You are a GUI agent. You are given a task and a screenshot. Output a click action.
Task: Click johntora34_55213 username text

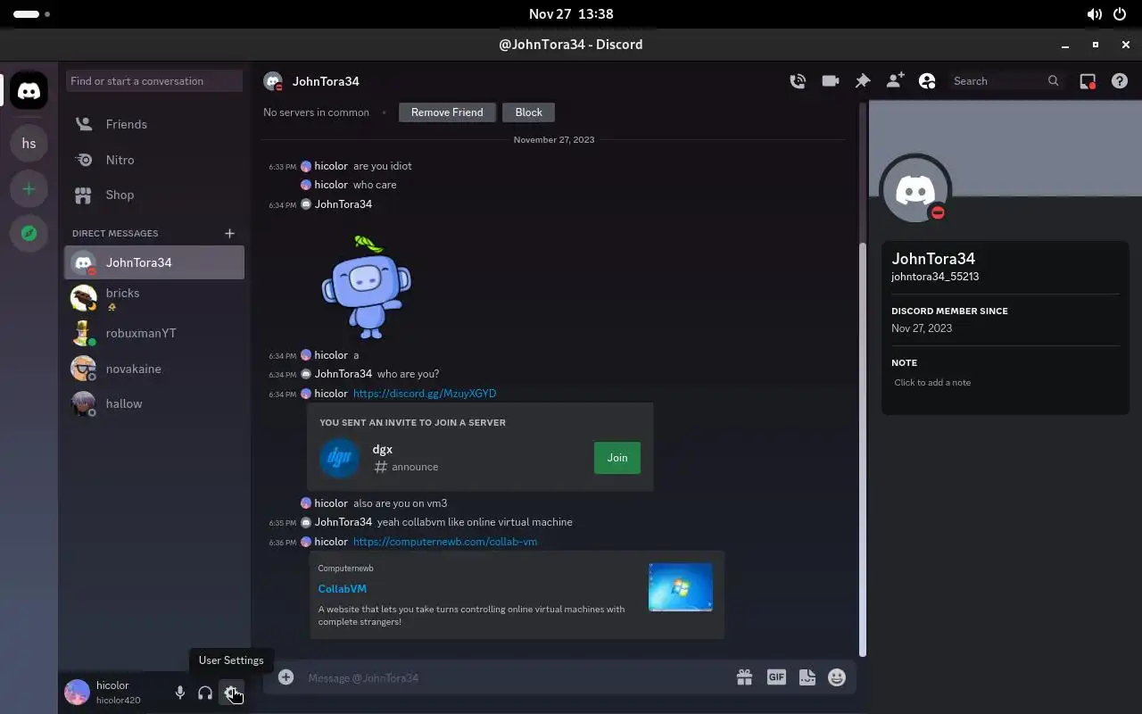pyautogui.click(x=935, y=277)
